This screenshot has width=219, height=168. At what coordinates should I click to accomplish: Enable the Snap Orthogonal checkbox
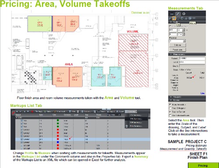(170, 108)
